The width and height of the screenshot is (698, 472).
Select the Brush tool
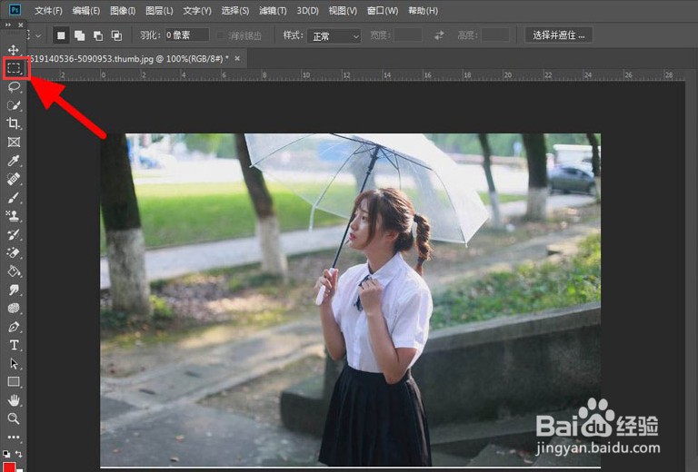pos(14,198)
